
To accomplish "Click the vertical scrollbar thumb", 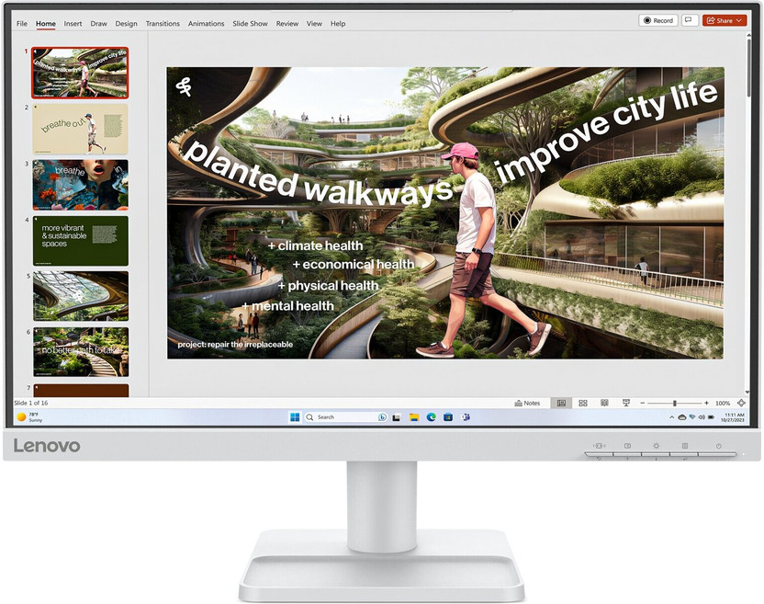I will coord(748,68).
